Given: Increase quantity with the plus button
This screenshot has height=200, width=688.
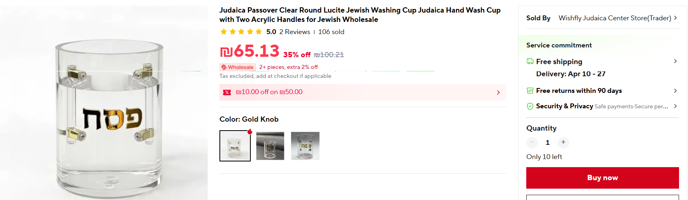Looking at the screenshot, I should pos(563,142).
